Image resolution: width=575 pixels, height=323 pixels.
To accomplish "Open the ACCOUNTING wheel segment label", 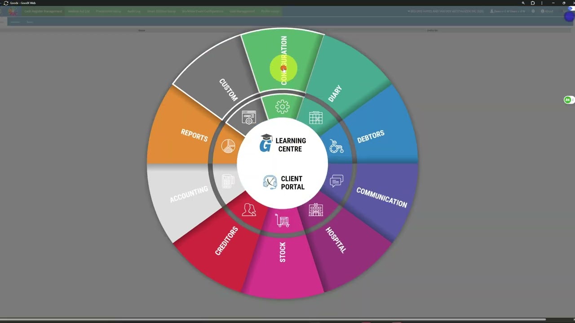I will tap(189, 194).
